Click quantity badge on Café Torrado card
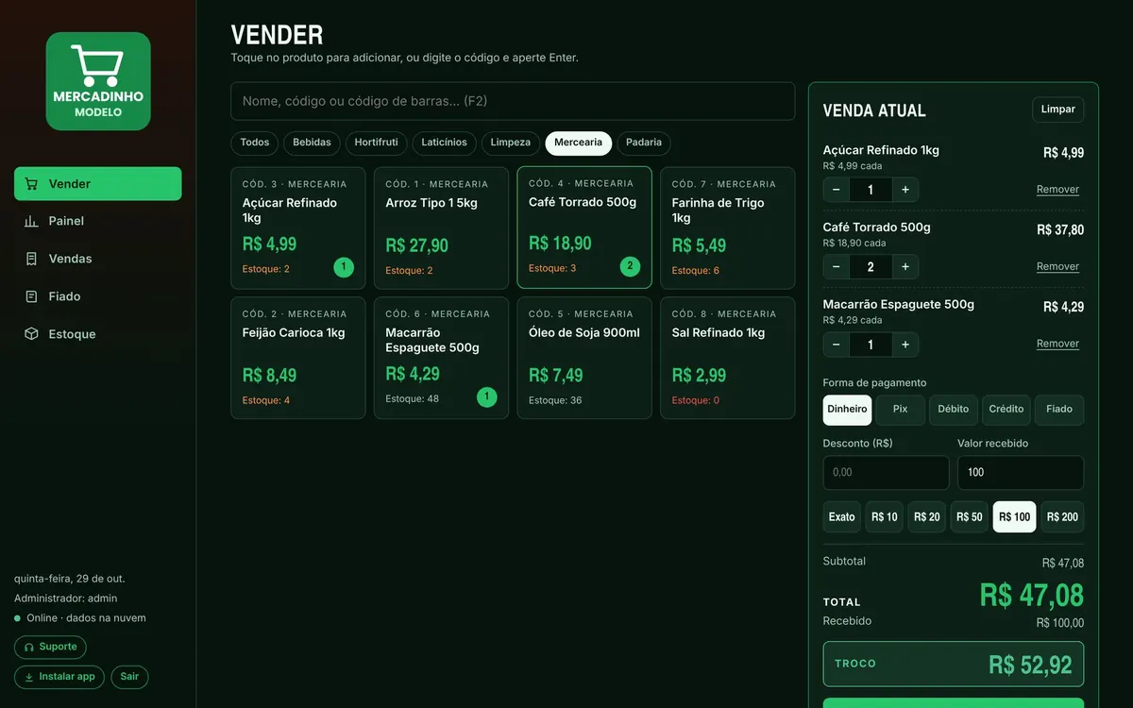Screen dimensions: 1133x708 coord(630,266)
